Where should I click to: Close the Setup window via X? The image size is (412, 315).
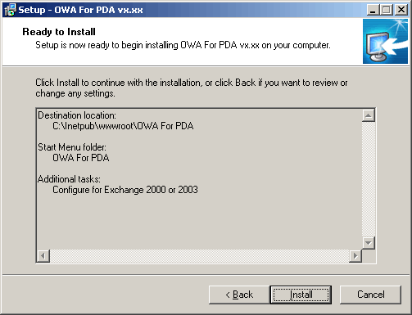[401, 10]
